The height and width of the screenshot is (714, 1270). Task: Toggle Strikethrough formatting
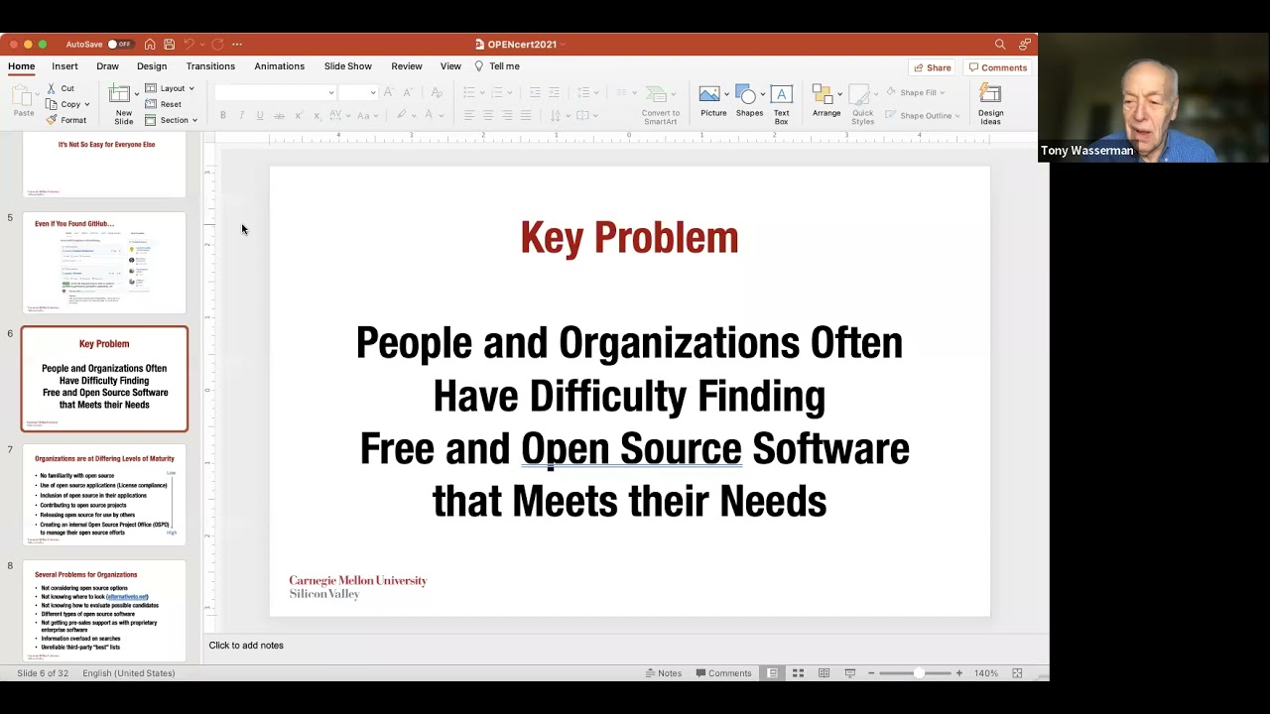[x=279, y=115]
